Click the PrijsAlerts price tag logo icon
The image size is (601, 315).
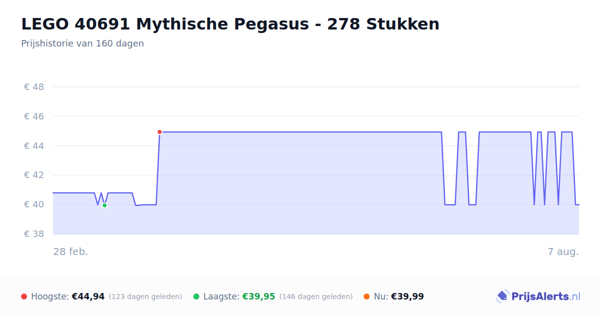(502, 296)
